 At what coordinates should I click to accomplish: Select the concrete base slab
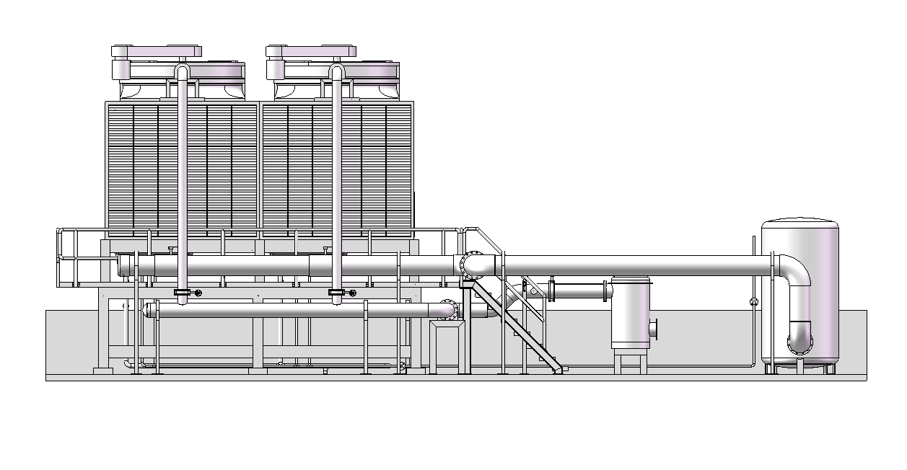click(455, 376)
